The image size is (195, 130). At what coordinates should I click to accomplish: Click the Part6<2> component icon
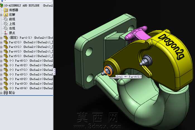pos(6,65)
